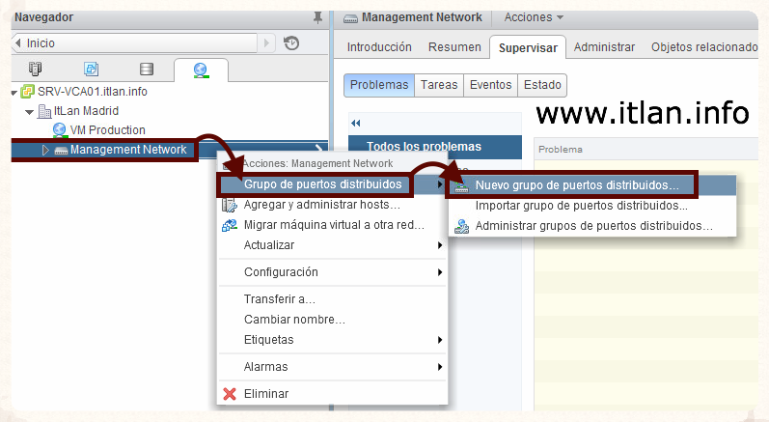The height and width of the screenshot is (422, 769).
Task: Select Agregar y administrar hosts menu item
Action: point(321,205)
